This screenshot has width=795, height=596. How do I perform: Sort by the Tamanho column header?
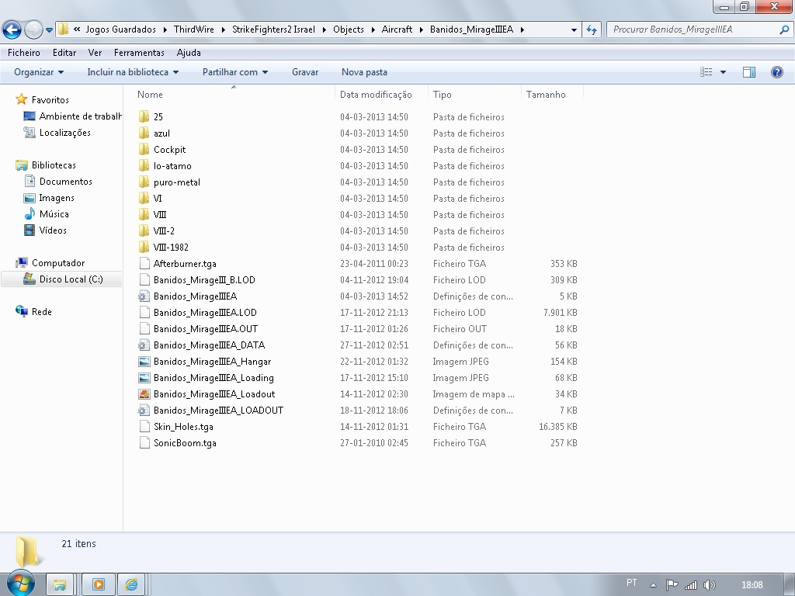pyautogui.click(x=546, y=94)
